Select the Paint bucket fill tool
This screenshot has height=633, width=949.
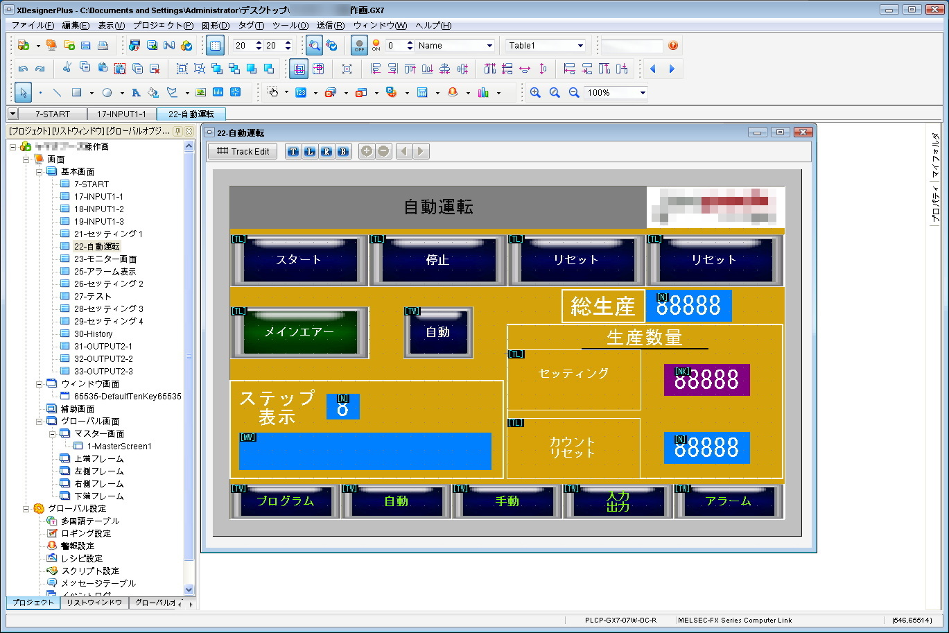click(153, 92)
